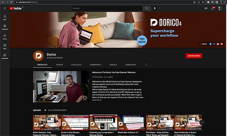Open browser extensions puzzle icon
The image size is (227, 136).
pos(208,2)
